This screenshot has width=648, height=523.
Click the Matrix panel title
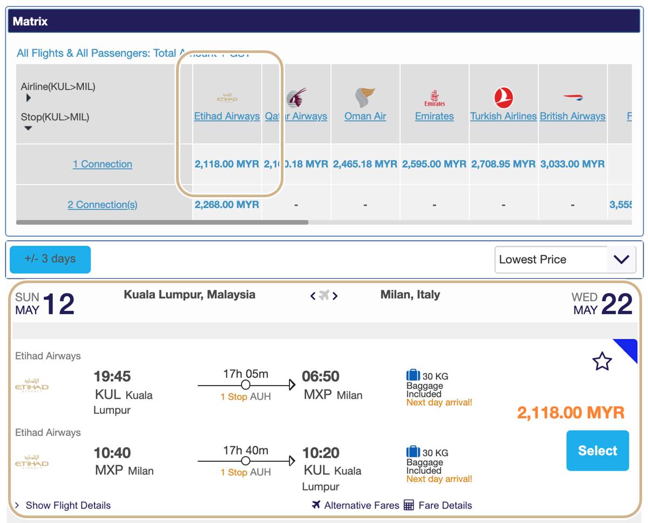click(x=30, y=22)
